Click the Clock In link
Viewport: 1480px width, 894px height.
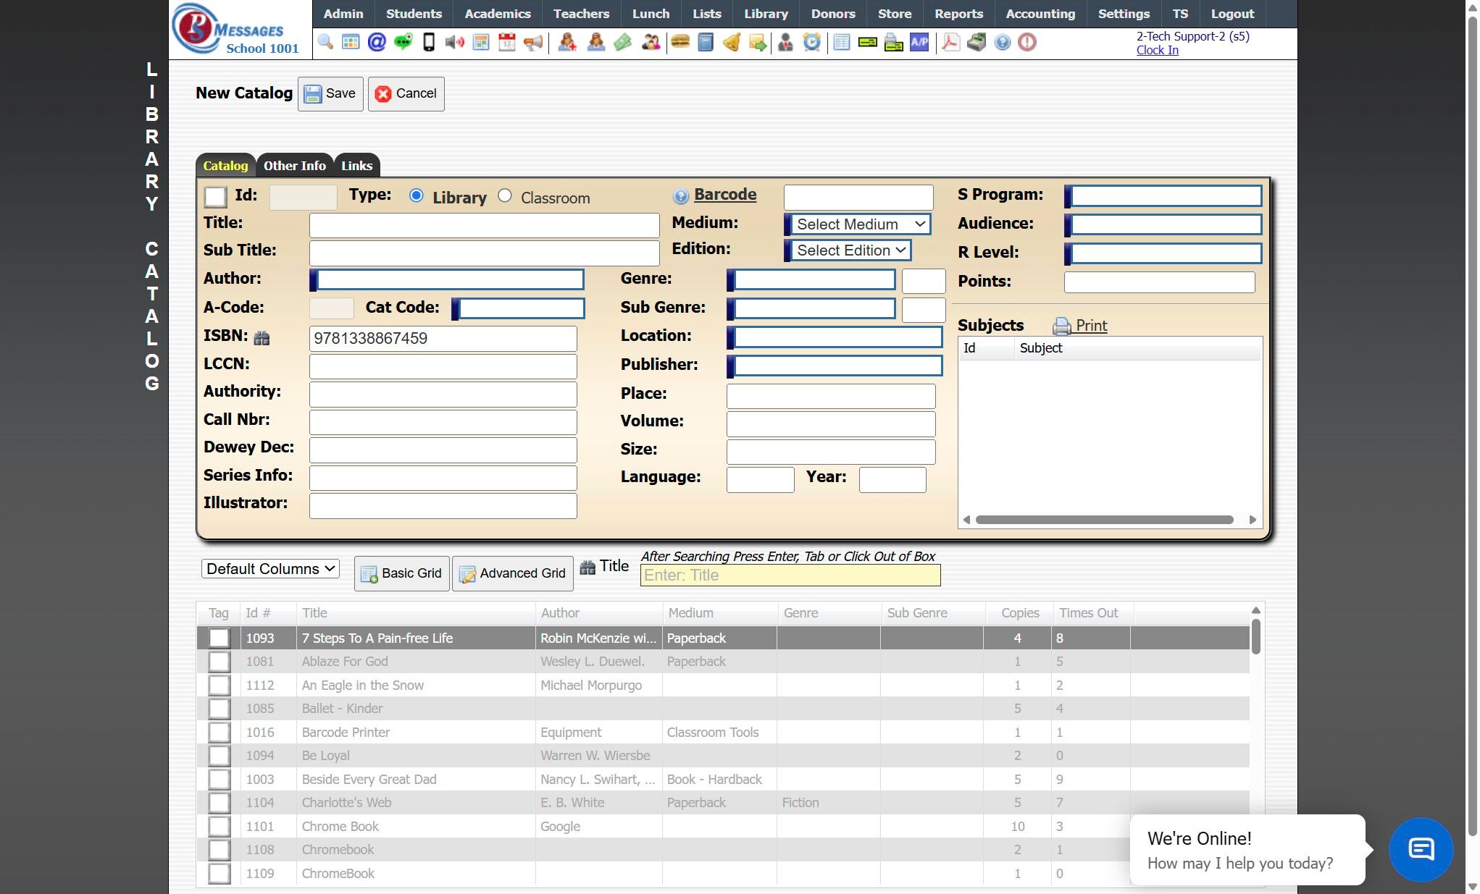(x=1157, y=50)
